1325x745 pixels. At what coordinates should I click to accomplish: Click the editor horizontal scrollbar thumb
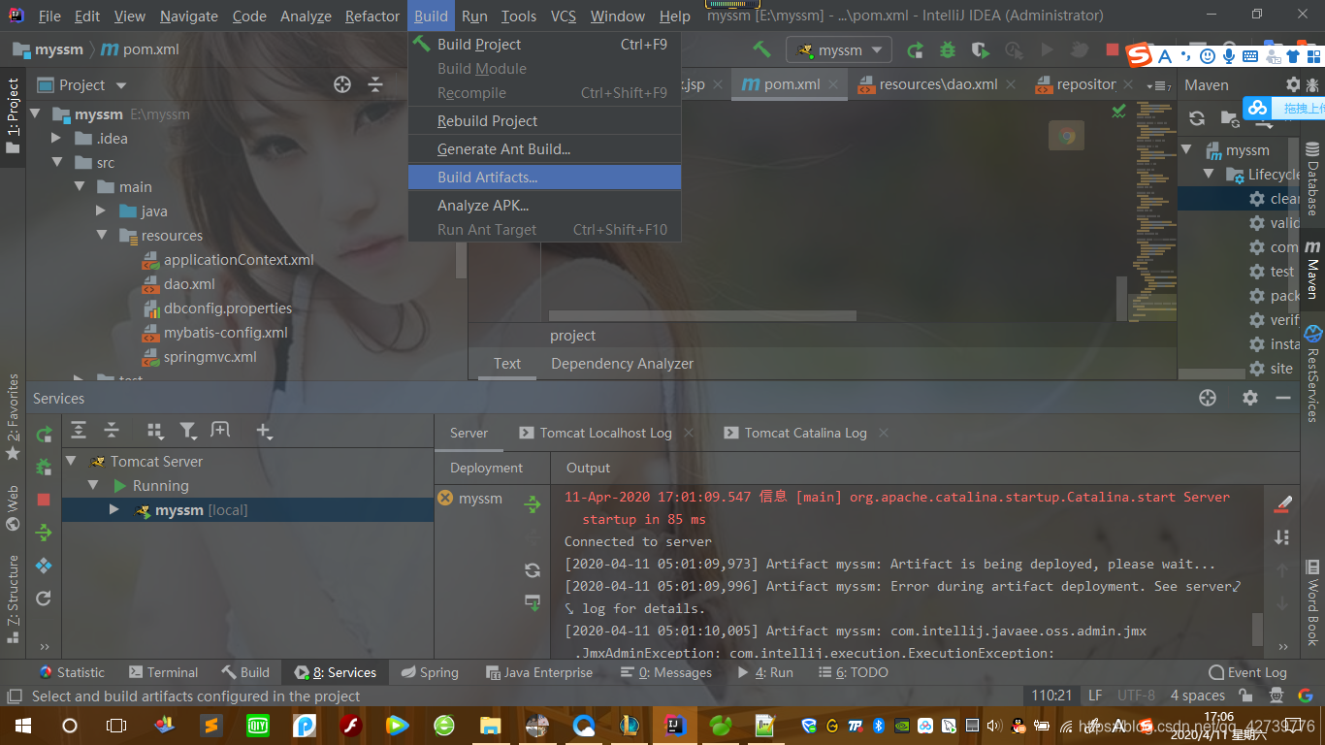tap(702, 315)
